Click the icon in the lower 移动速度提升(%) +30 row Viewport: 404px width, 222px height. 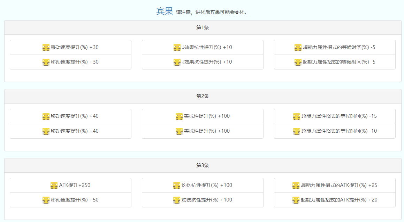point(46,62)
